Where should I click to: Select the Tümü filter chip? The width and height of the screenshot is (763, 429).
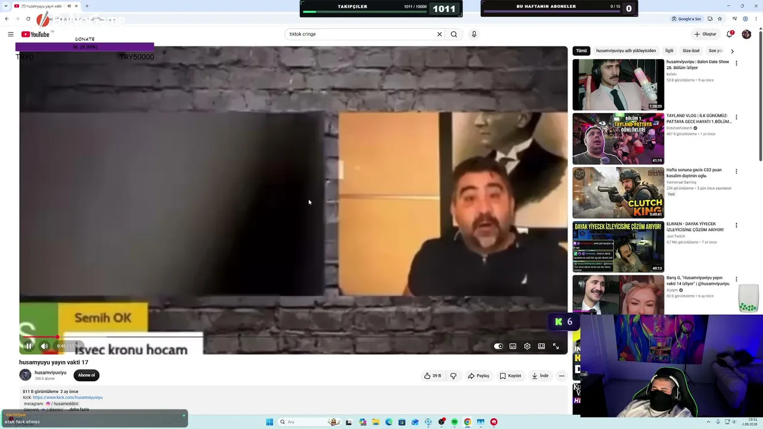pos(581,51)
